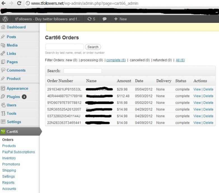This screenshot has height=193, width=219.
Task: View order 4ER444887S717891M
Action: click(197, 96)
